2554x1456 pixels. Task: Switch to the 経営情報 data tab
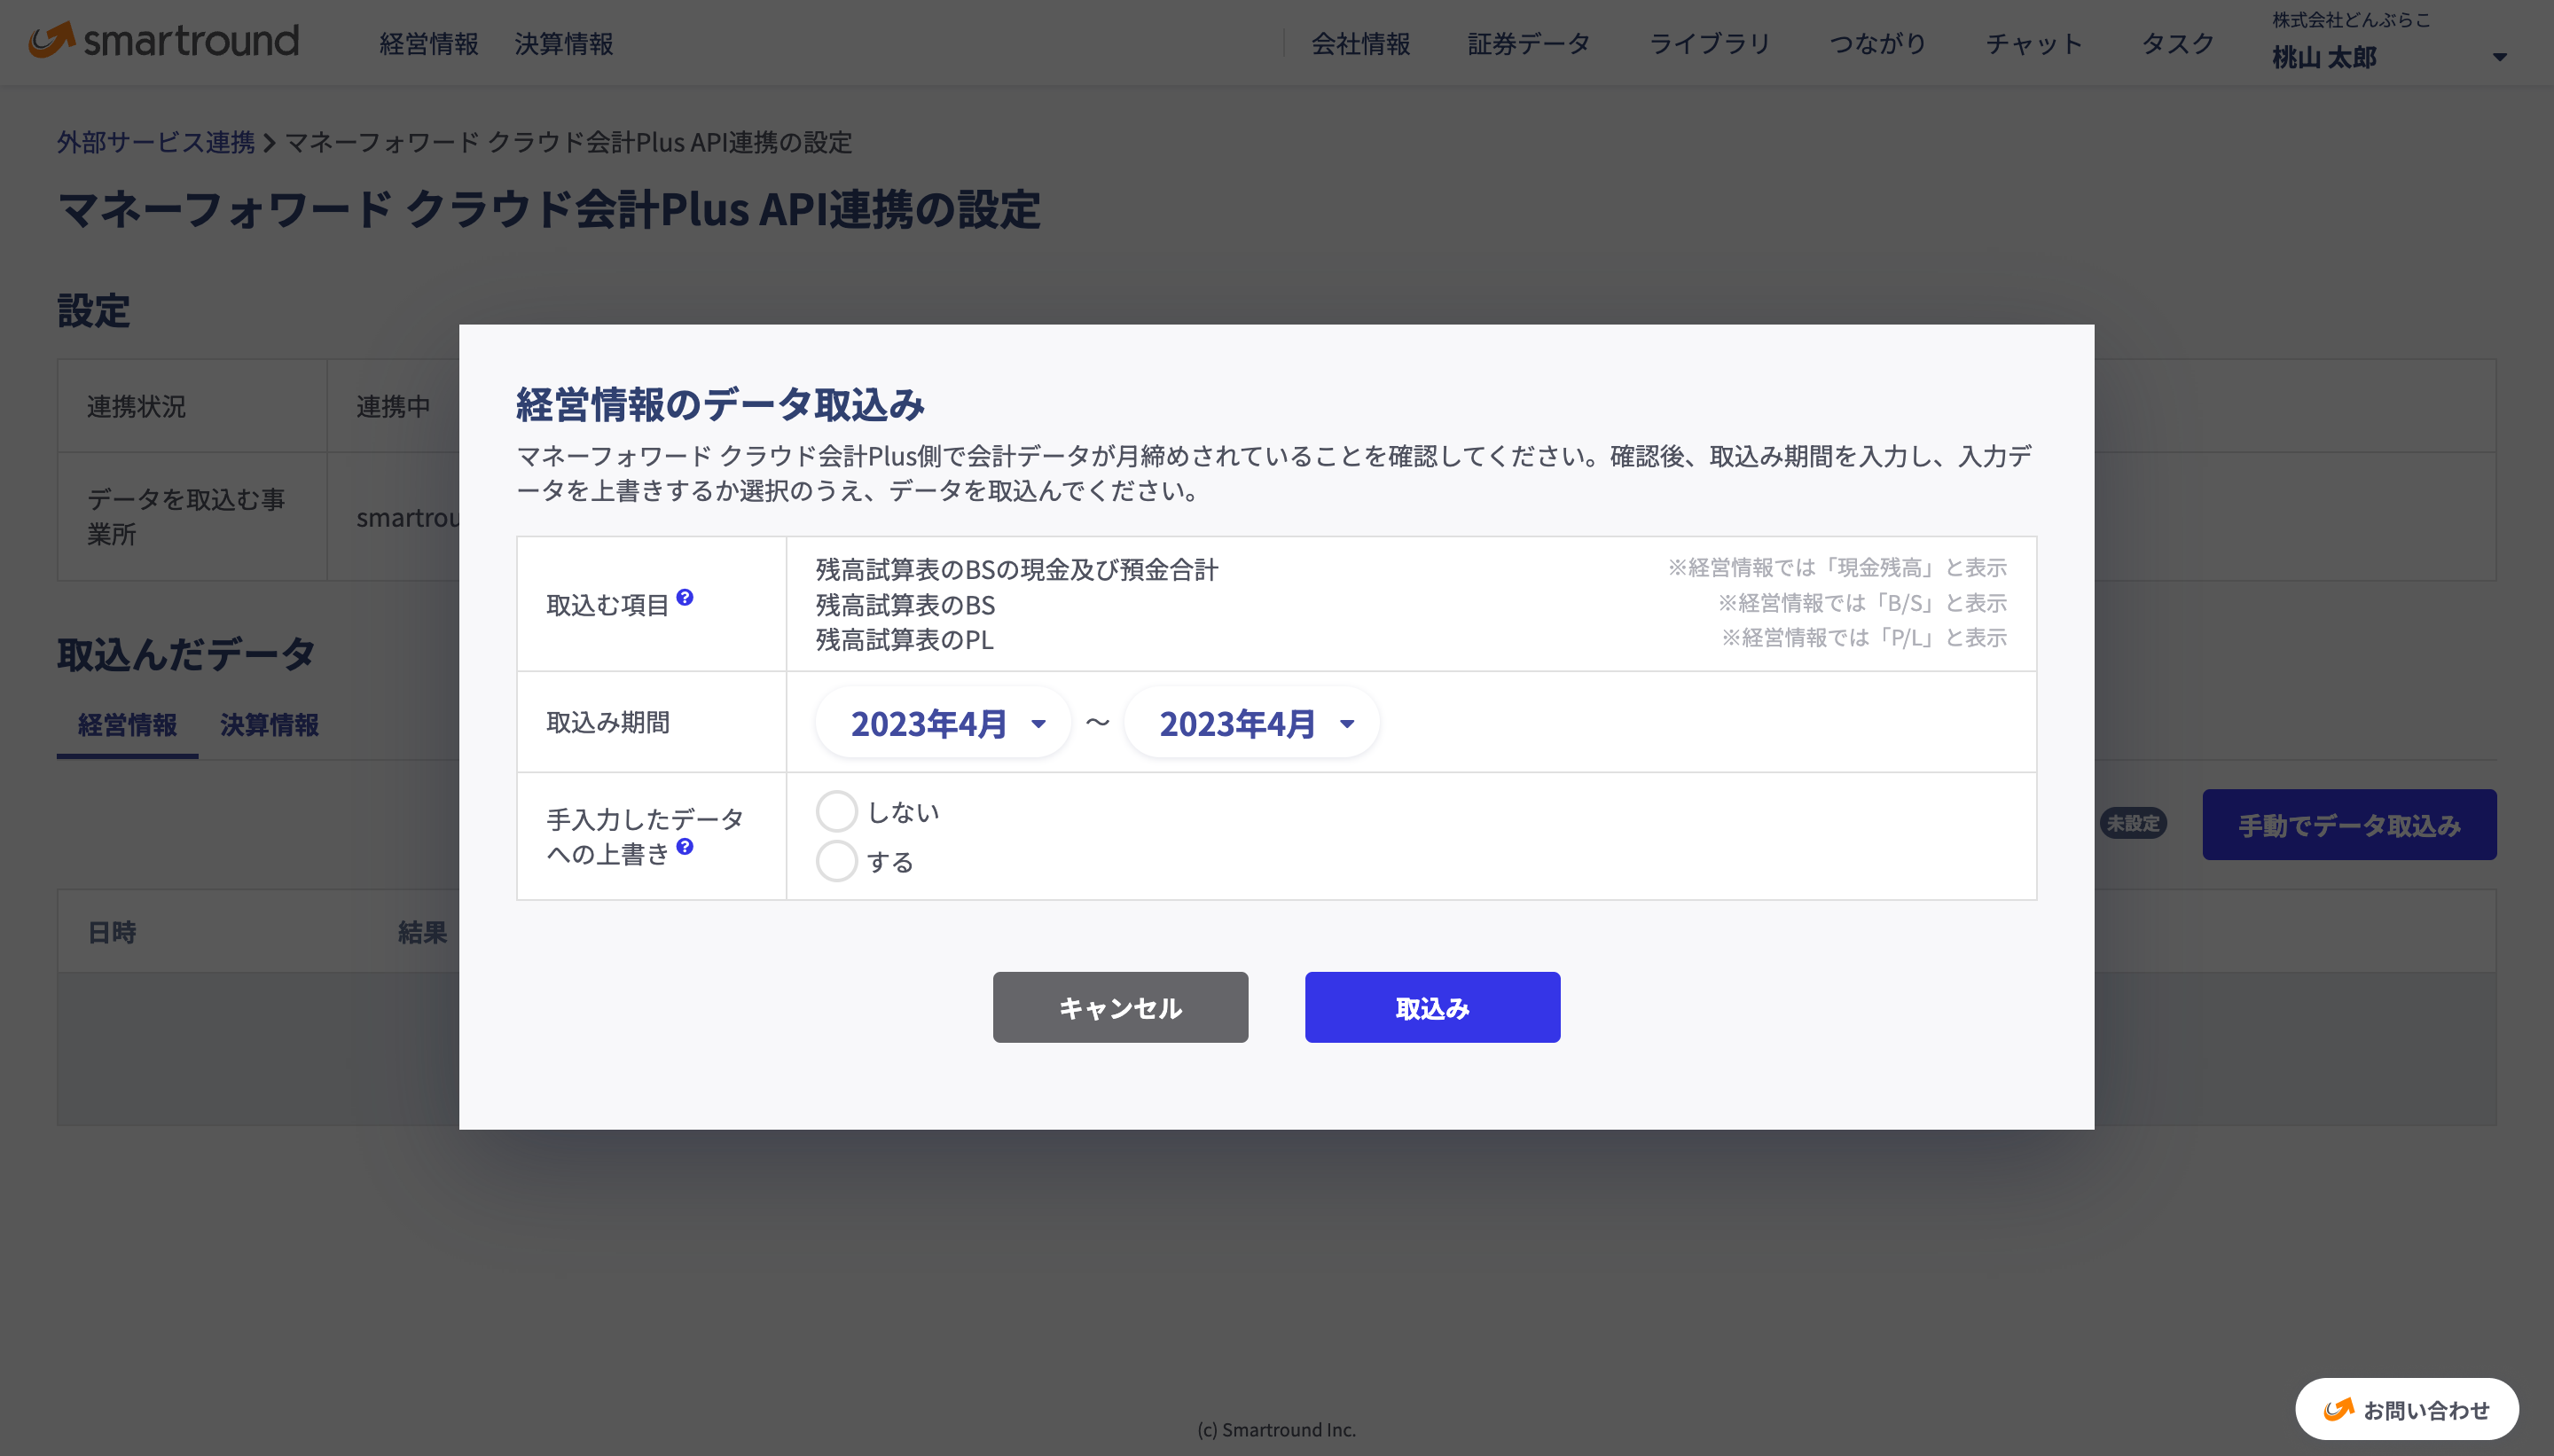[x=127, y=725]
